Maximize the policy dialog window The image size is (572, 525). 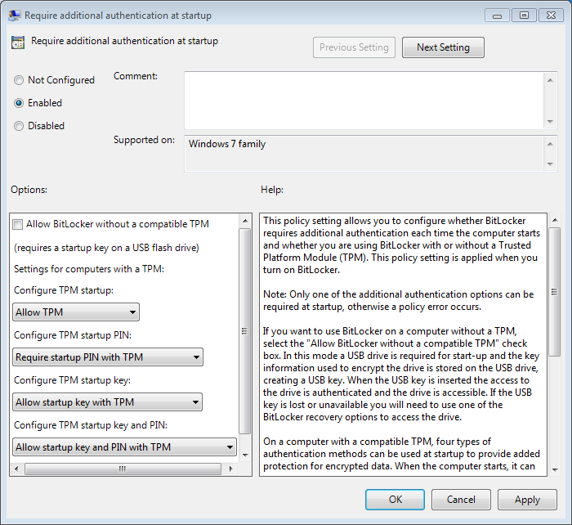(525, 16)
